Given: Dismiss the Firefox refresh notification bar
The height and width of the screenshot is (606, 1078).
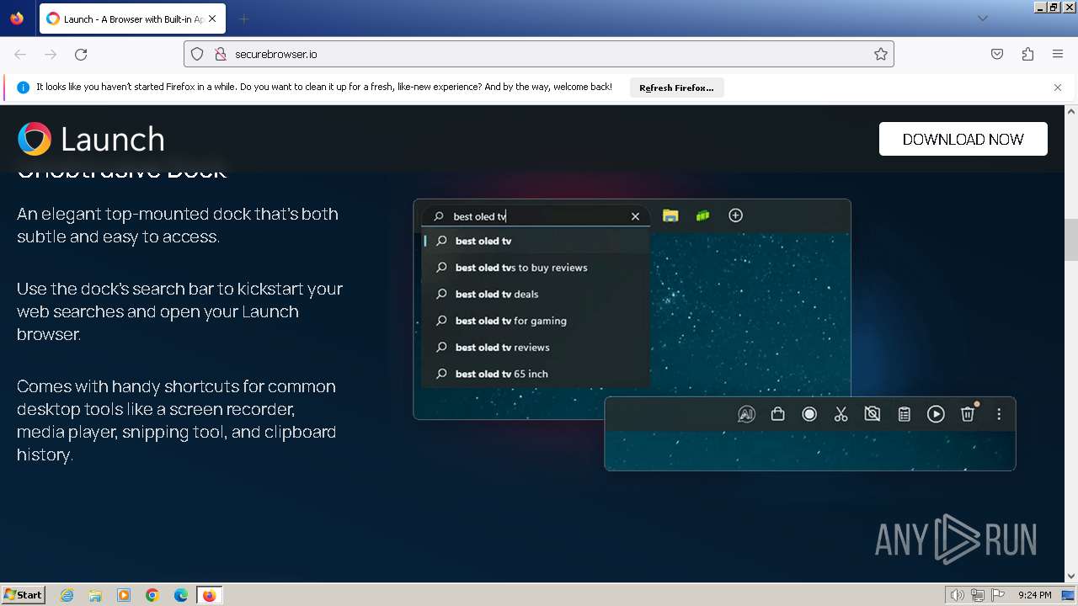Looking at the screenshot, I should coord(1058,88).
